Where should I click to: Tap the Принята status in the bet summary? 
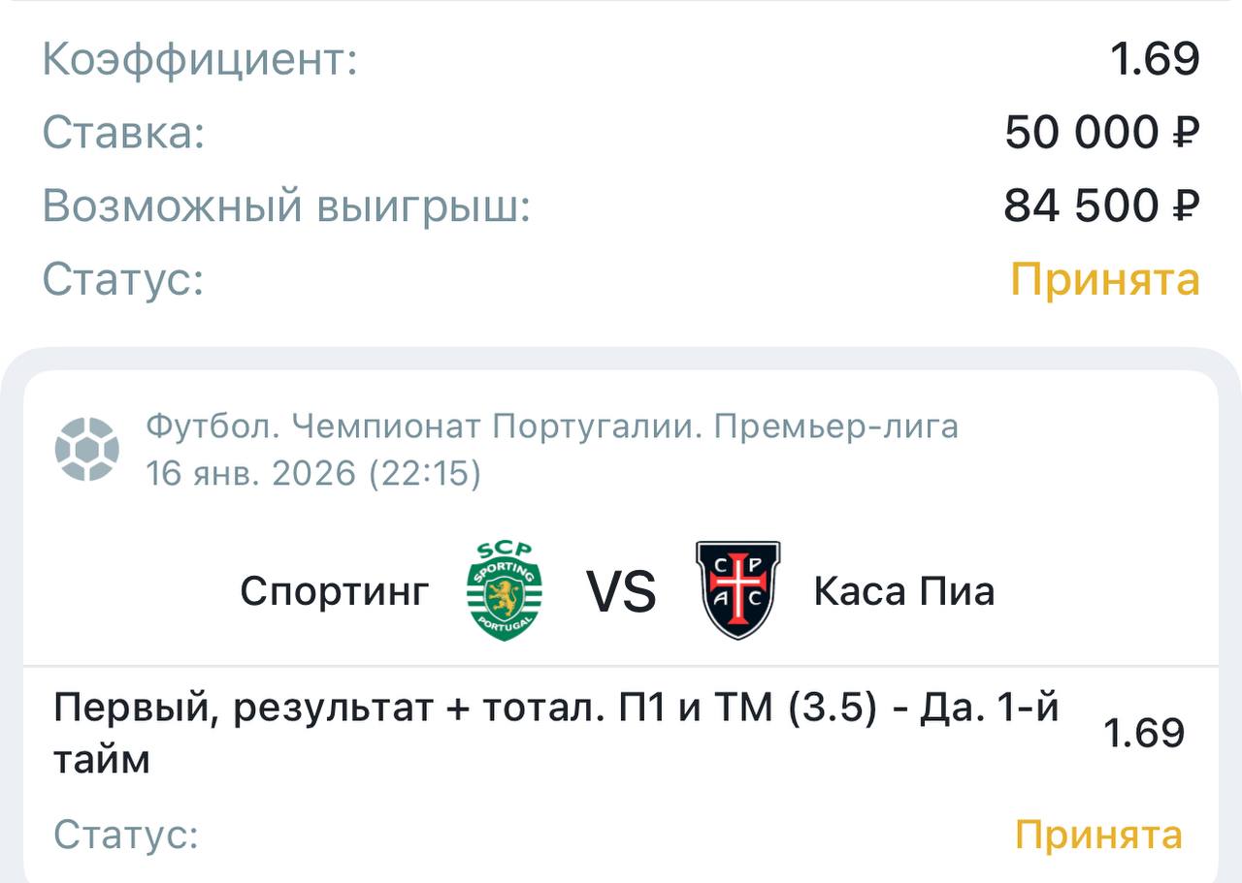pos(1105,280)
